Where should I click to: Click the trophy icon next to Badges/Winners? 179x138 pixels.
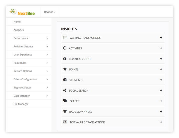pos(65,112)
